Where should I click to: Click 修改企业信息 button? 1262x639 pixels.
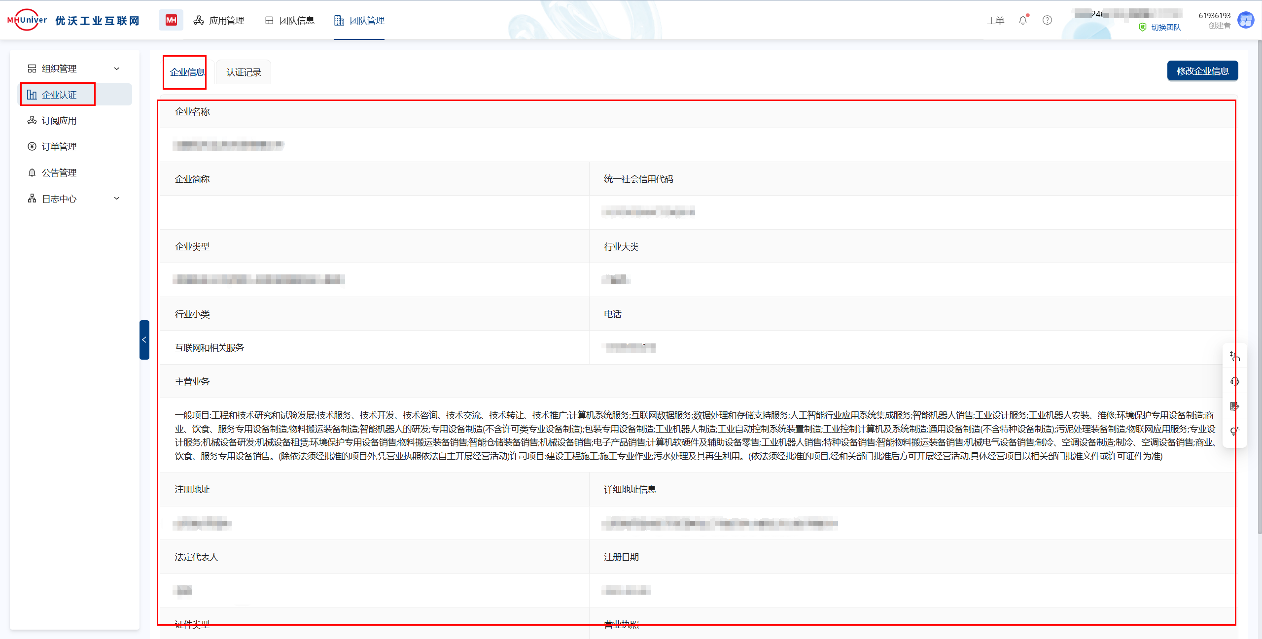click(x=1202, y=71)
